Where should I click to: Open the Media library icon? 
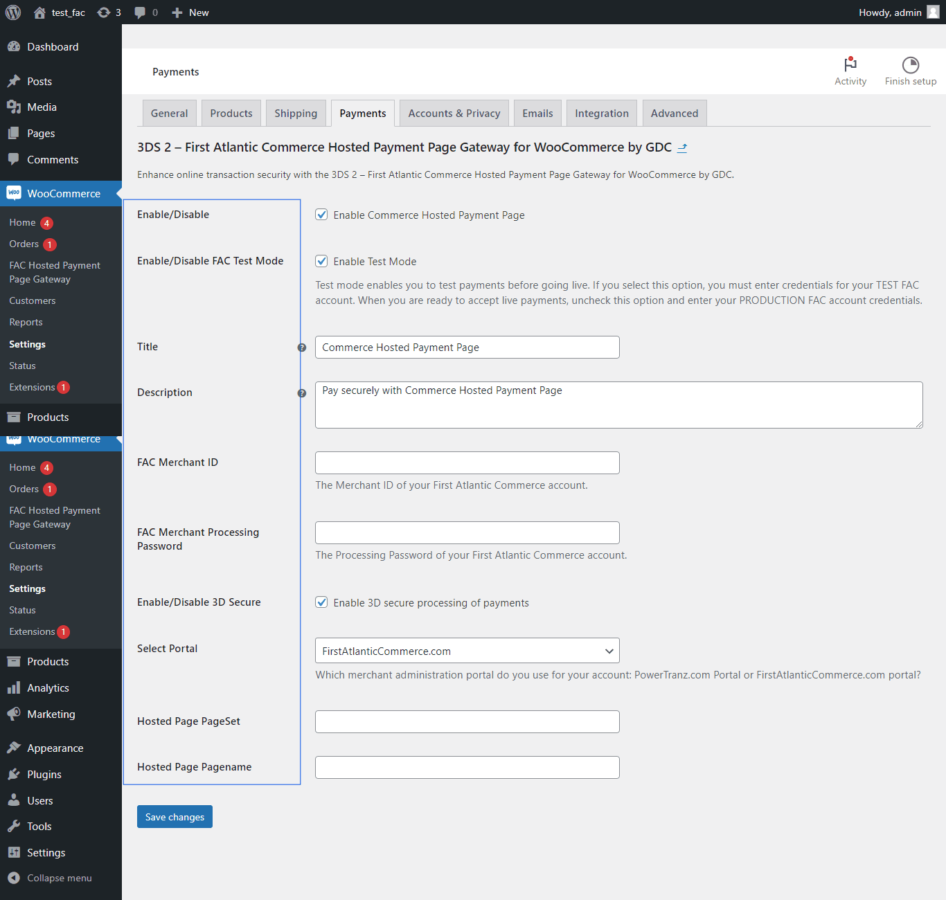(15, 107)
